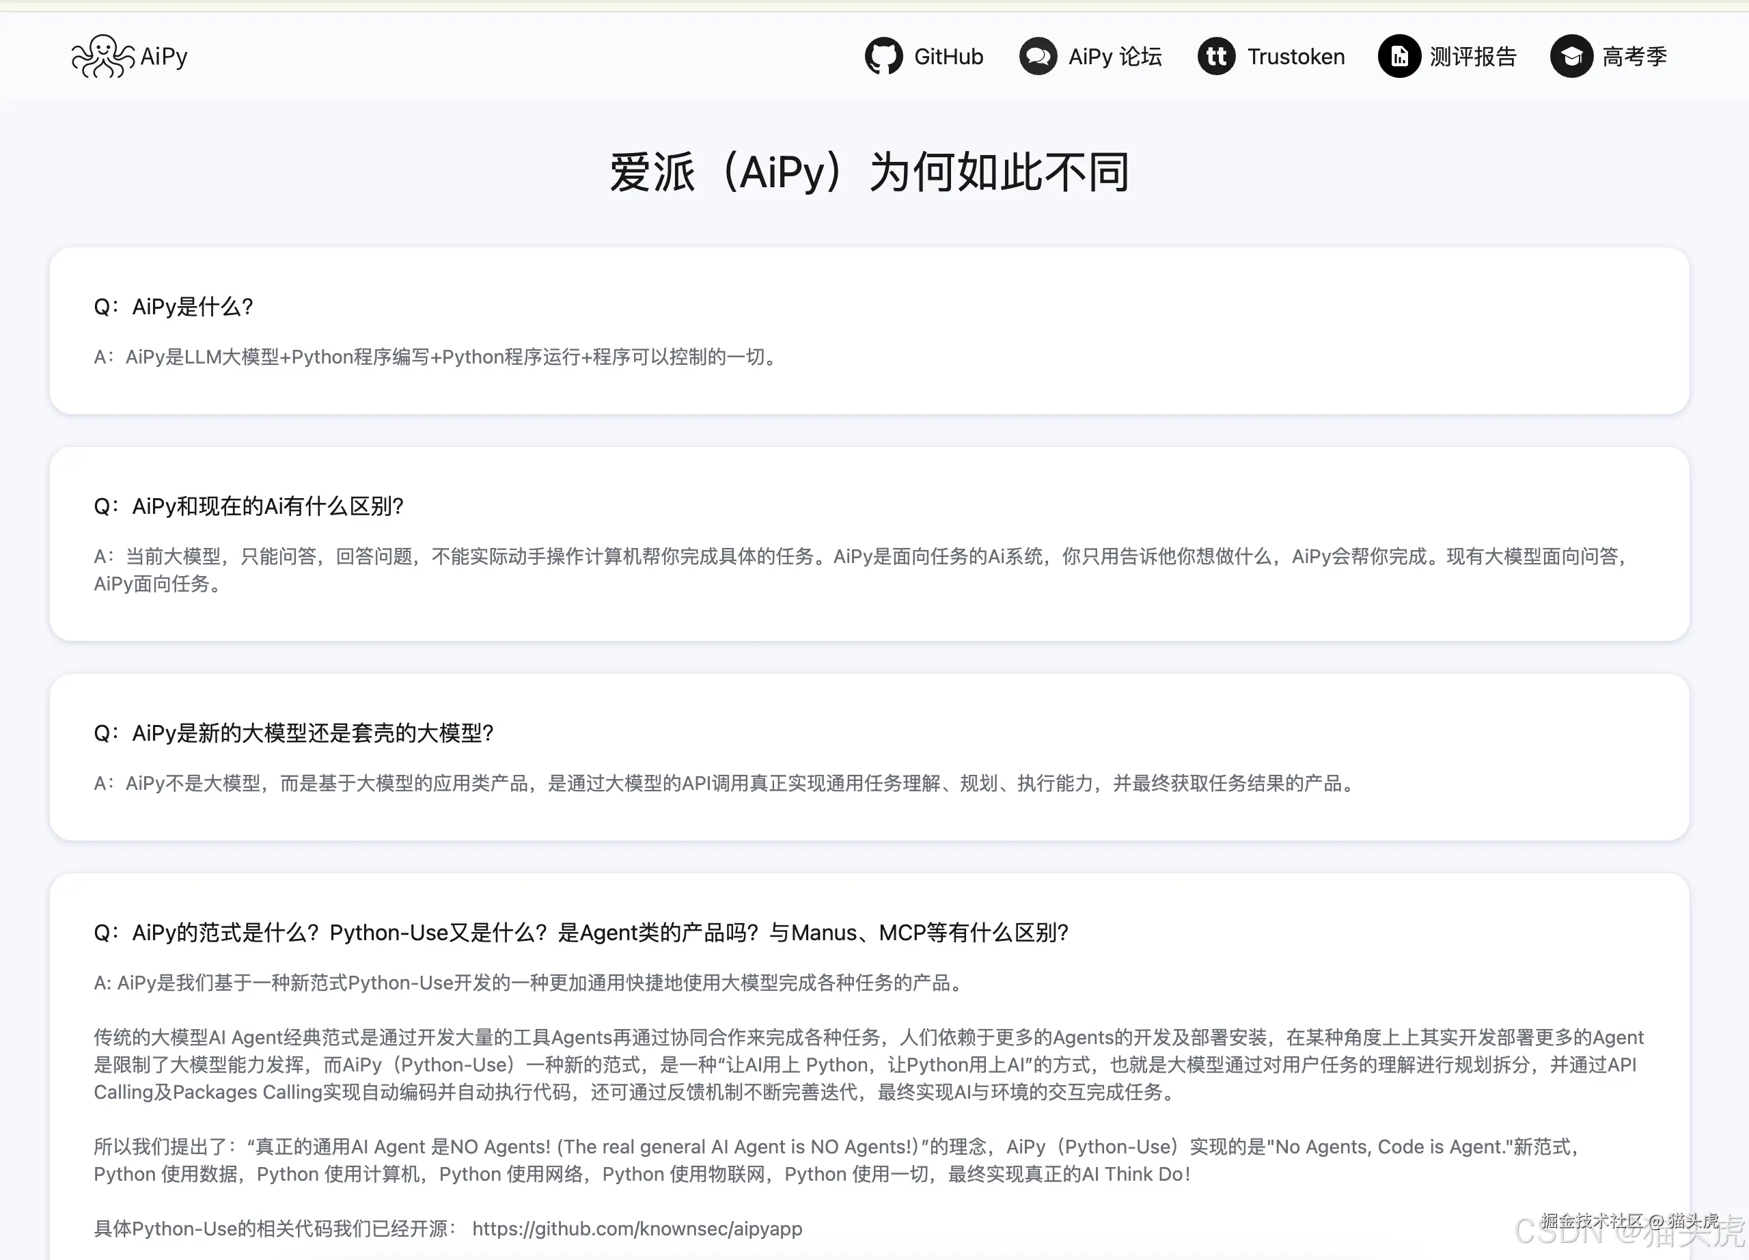Click the document icon next to 测评报告
This screenshot has height=1260, width=1749.
click(1399, 55)
